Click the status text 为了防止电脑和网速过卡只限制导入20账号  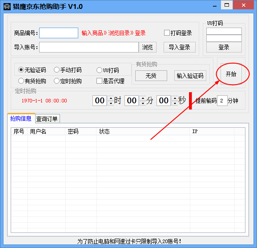coord(129,241)
